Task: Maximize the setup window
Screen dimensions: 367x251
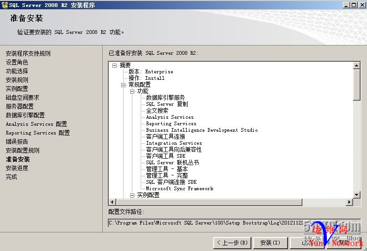Action: 354,5
